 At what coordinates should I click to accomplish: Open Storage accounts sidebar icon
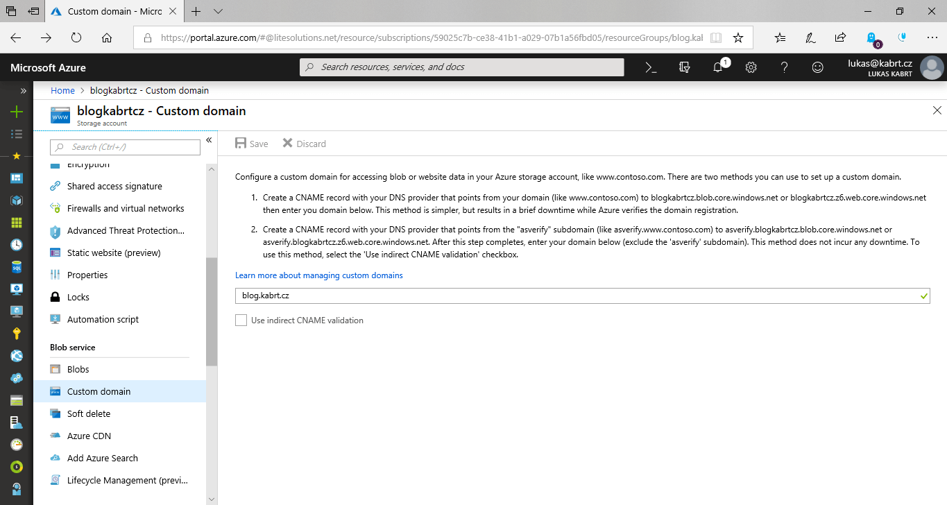pyautogui.click(x=17, y=400)
